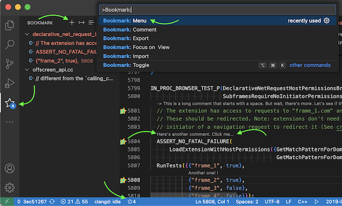Viewport: 342px width, 206px height.
Task: Select Bookmark: Import command
Action: pos(217,56)
